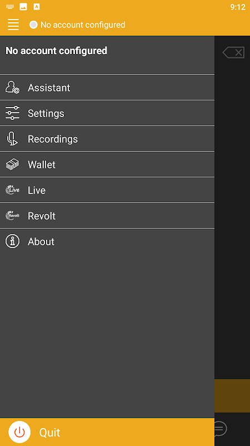Screen dimensions: 250x446
Task: Click the Assistant person-gear icon
Action: [x=12, y=88]
